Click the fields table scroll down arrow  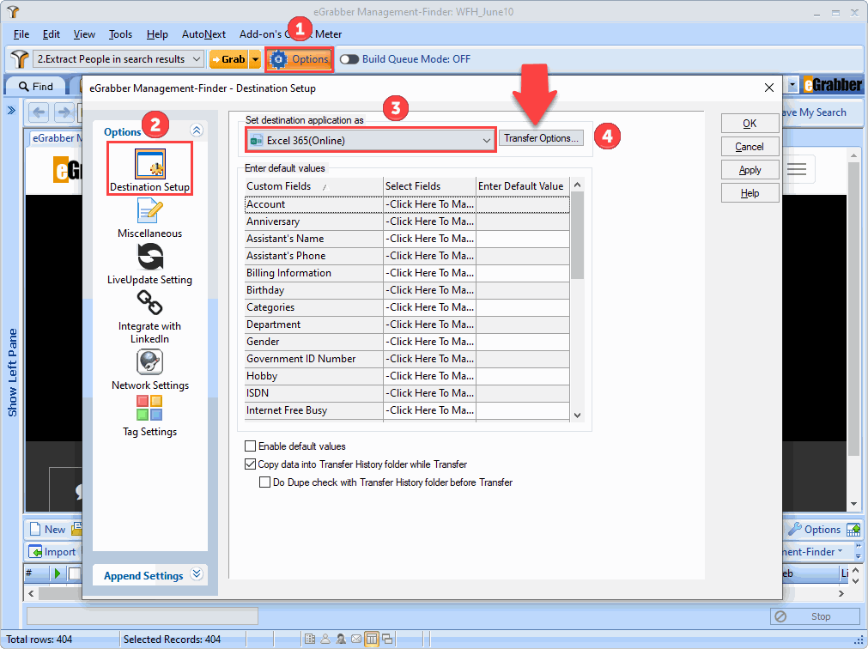[577, 415]
